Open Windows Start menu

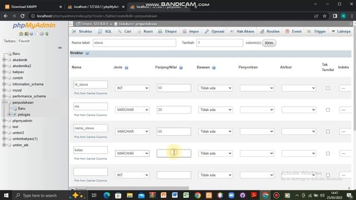coord(6,195)
